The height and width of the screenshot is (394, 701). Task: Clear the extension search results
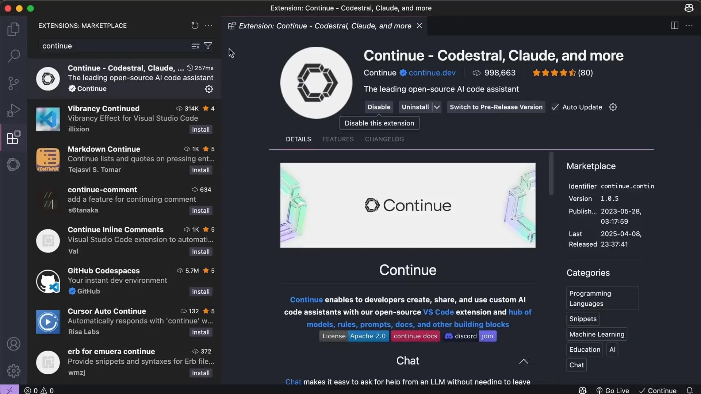point(195,46)
